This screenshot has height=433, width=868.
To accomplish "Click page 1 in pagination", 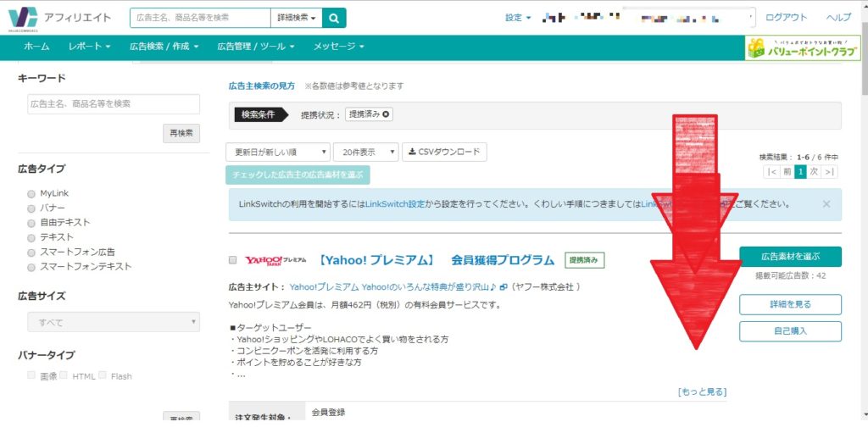I will (800, 172).
